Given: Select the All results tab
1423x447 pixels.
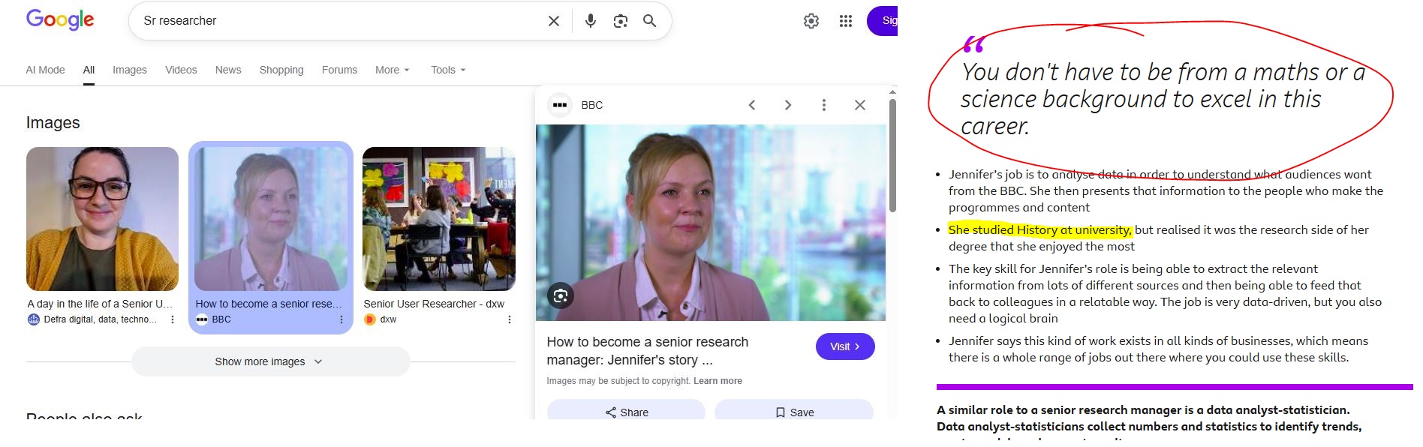Looking at the screenshot, I should point(89,70).
